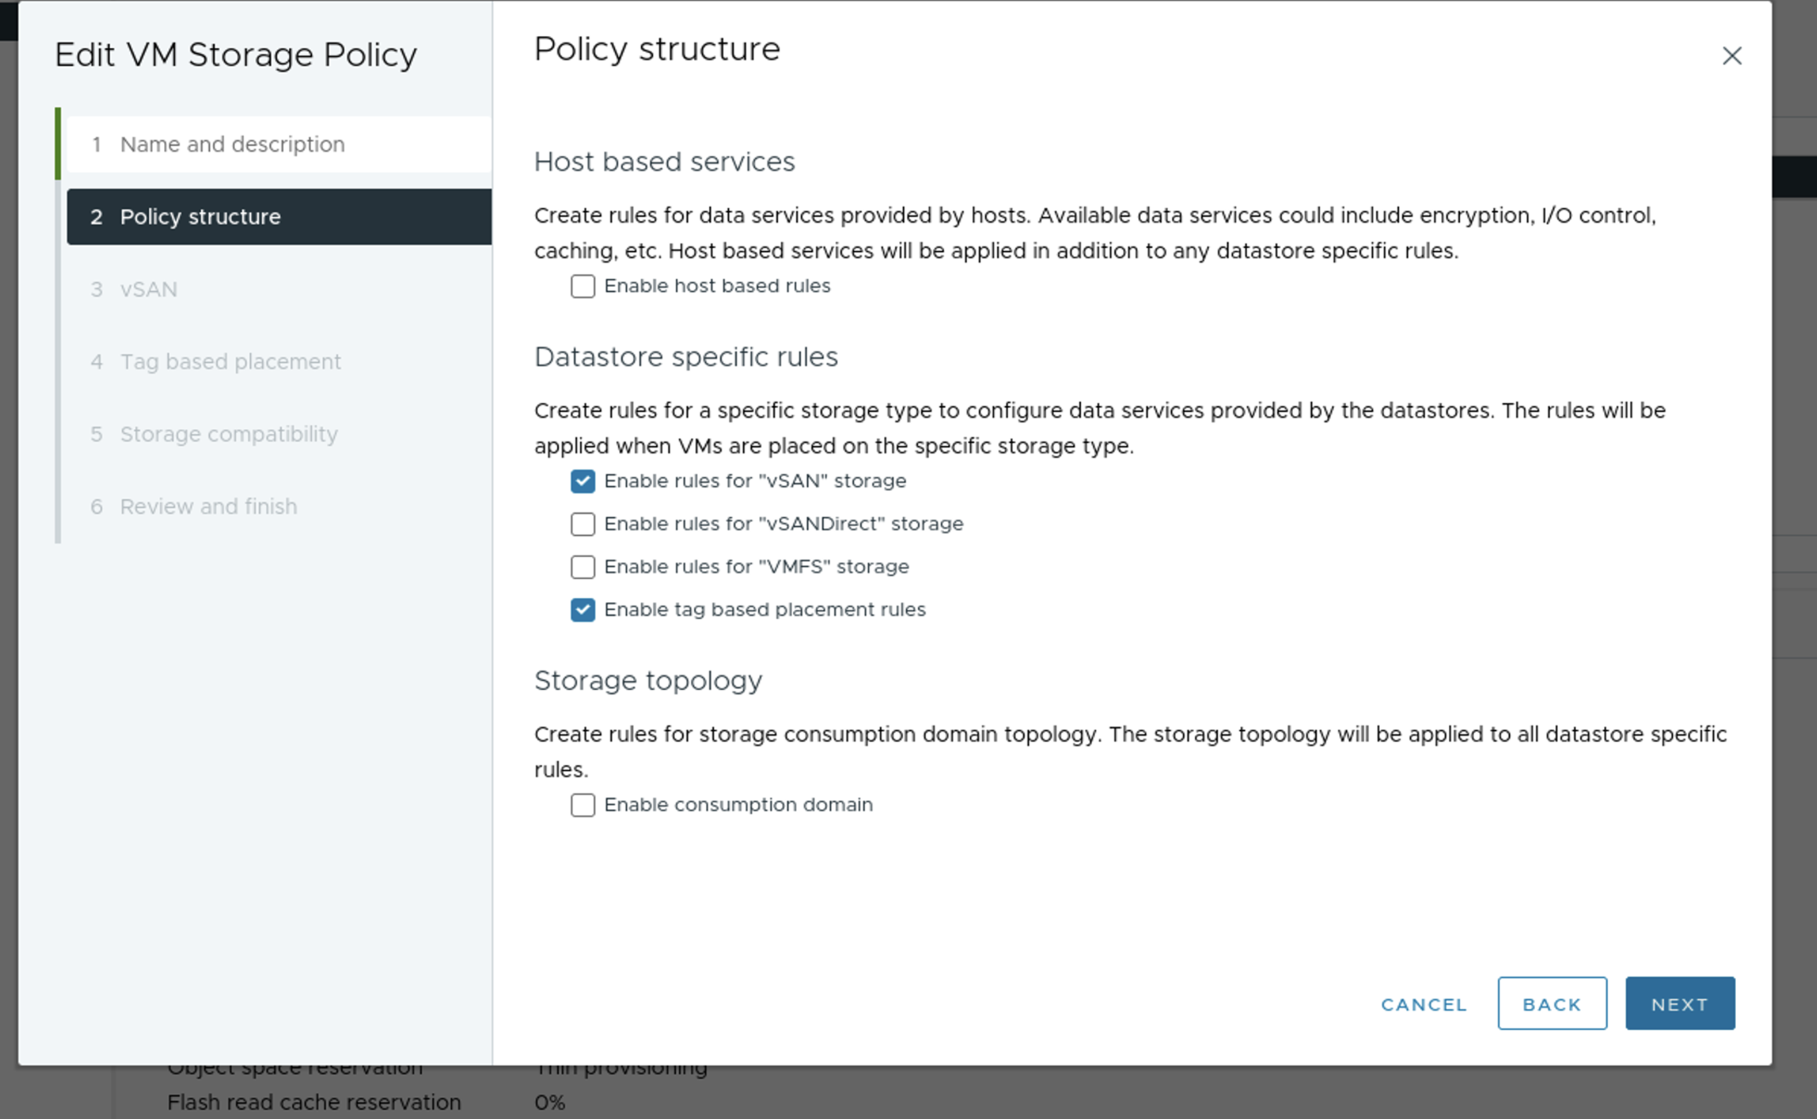Select the Policy structure step
1817x1119 pixels.
pyautogui.click(x=200, y=217)
